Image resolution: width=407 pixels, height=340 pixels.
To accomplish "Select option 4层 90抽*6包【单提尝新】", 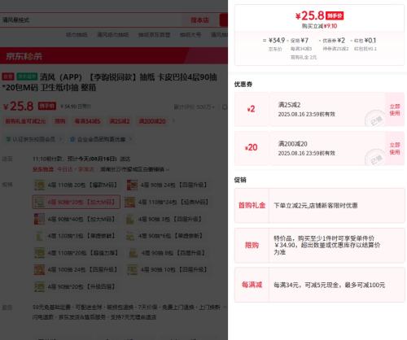I will (x=164, y=236).
